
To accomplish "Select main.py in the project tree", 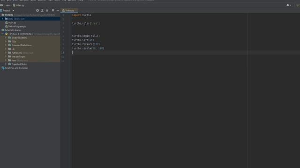I will [12, 23].
